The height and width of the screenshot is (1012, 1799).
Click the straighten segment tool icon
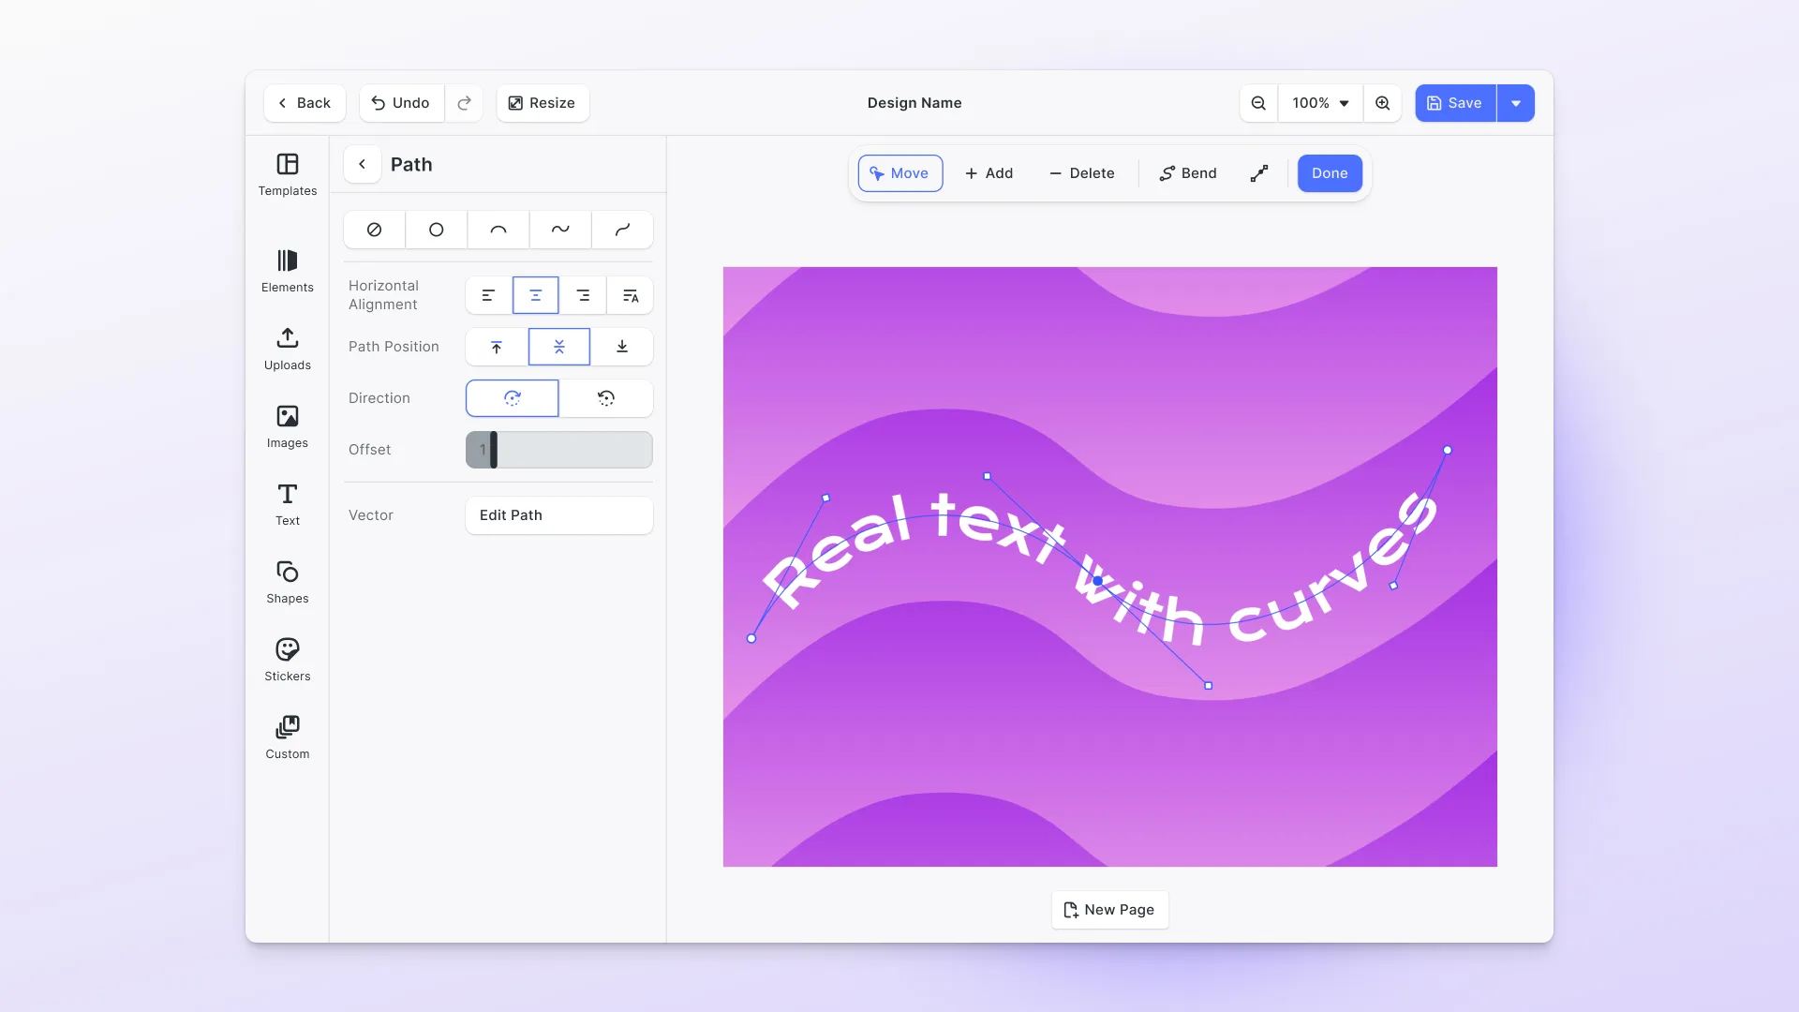pyautogui.click(x=1259, y=173)
